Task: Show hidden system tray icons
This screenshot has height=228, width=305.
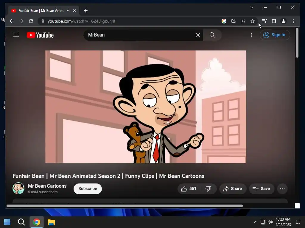Action: pos(256,222)
